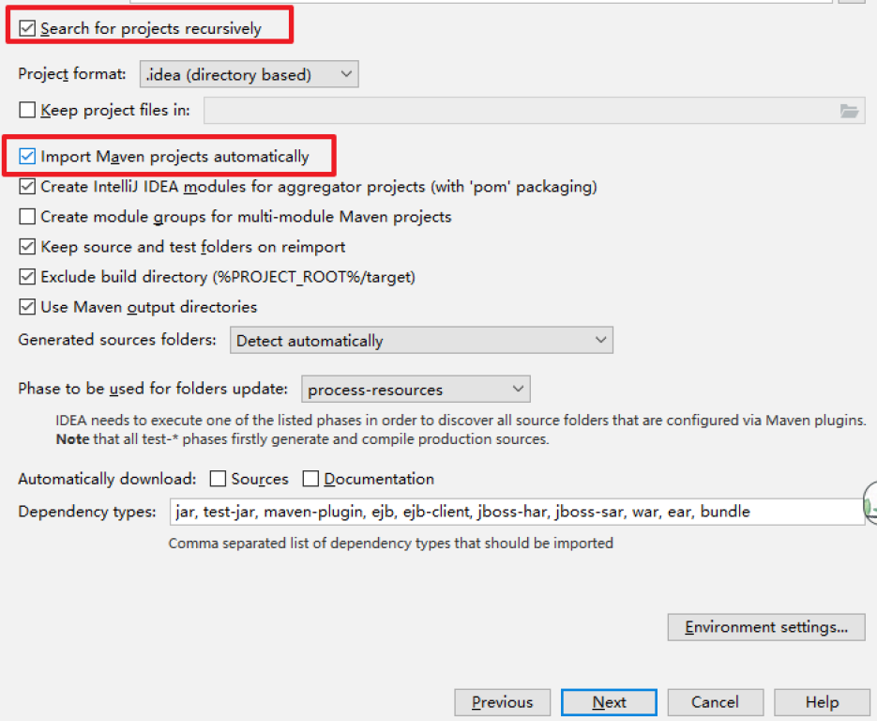Open the folders update phase dropdown
877x721 pixels.
416,390
